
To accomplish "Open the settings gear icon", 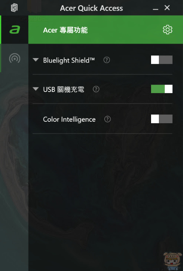I will 167,30.
